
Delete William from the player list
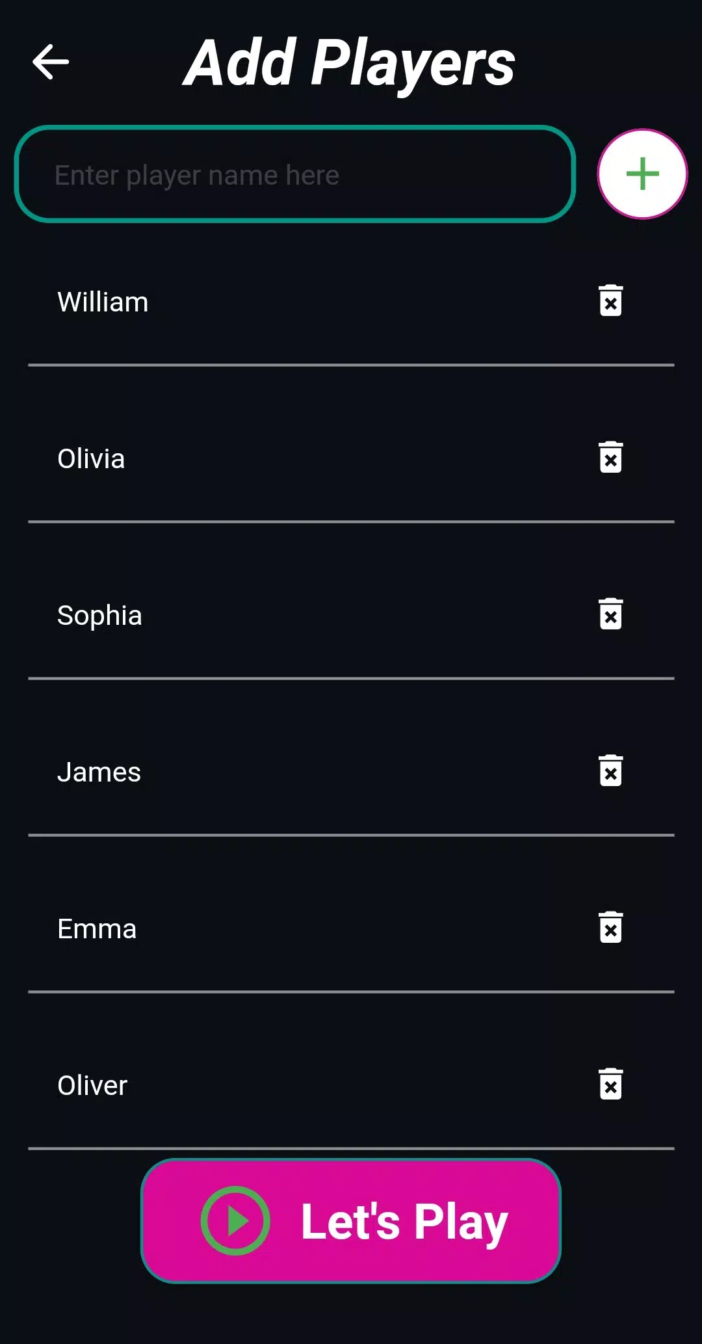click(610, 301)
